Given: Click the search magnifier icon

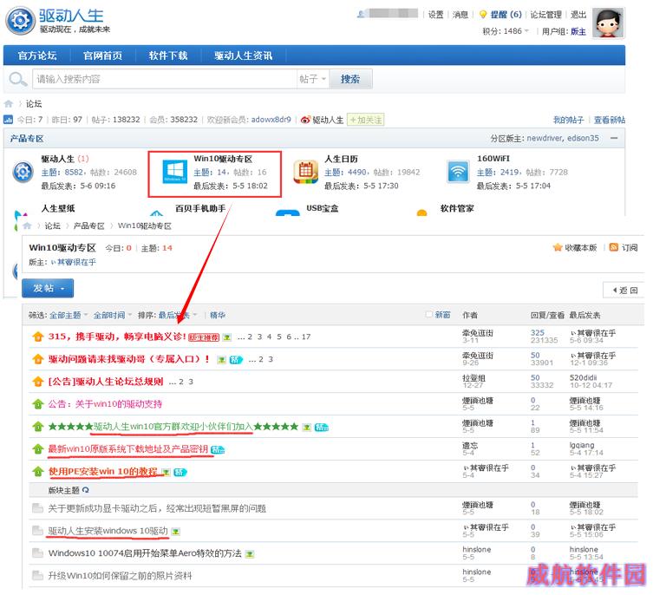Looking at the screenshot, I should tap(17, 79).
